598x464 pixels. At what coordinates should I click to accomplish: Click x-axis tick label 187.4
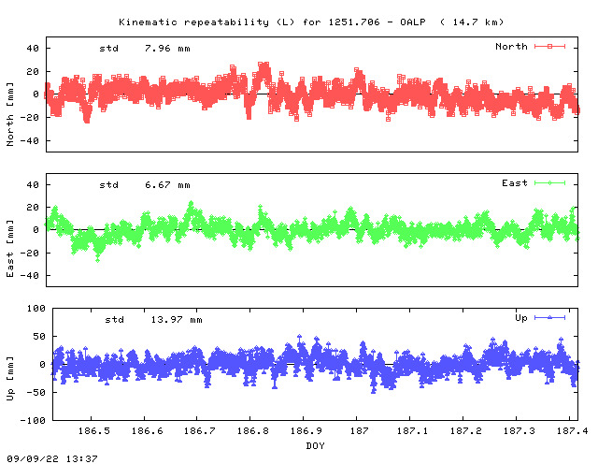coord(572,431)
